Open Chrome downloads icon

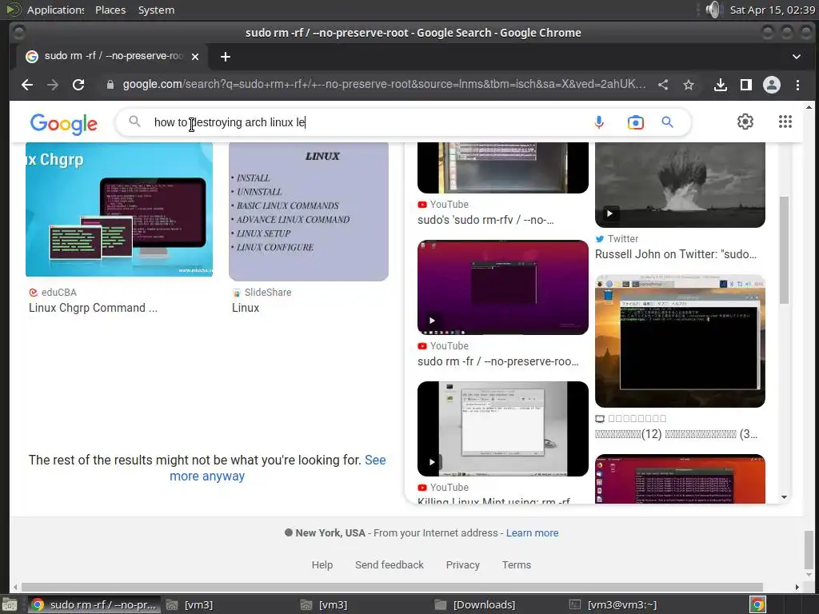tap(721, 85)
